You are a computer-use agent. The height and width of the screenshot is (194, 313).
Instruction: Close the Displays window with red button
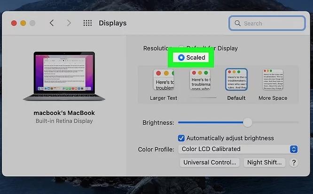[x=14, y=23]
